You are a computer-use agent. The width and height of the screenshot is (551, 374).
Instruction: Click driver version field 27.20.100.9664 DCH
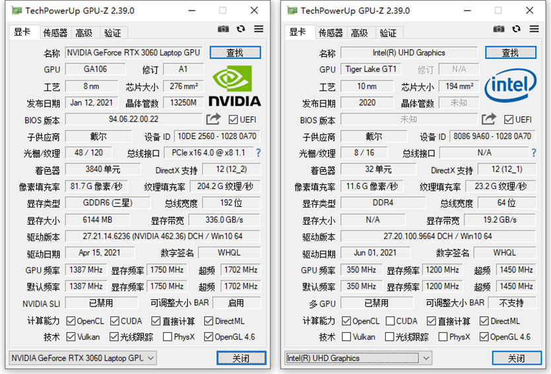coord(438,236)
